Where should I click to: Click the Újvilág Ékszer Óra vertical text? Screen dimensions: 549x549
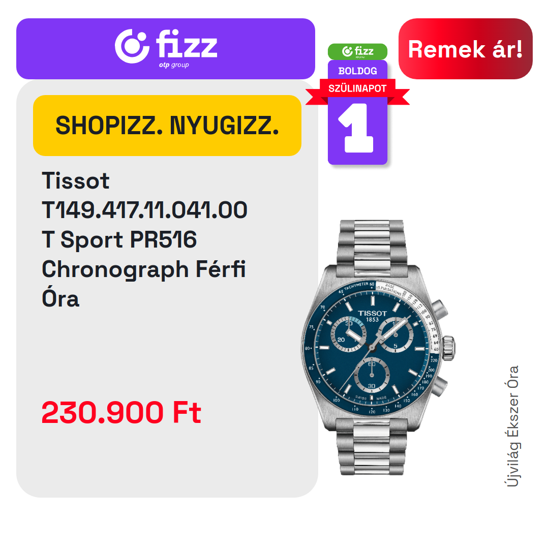pyautogui.click(x=513, y=426)
